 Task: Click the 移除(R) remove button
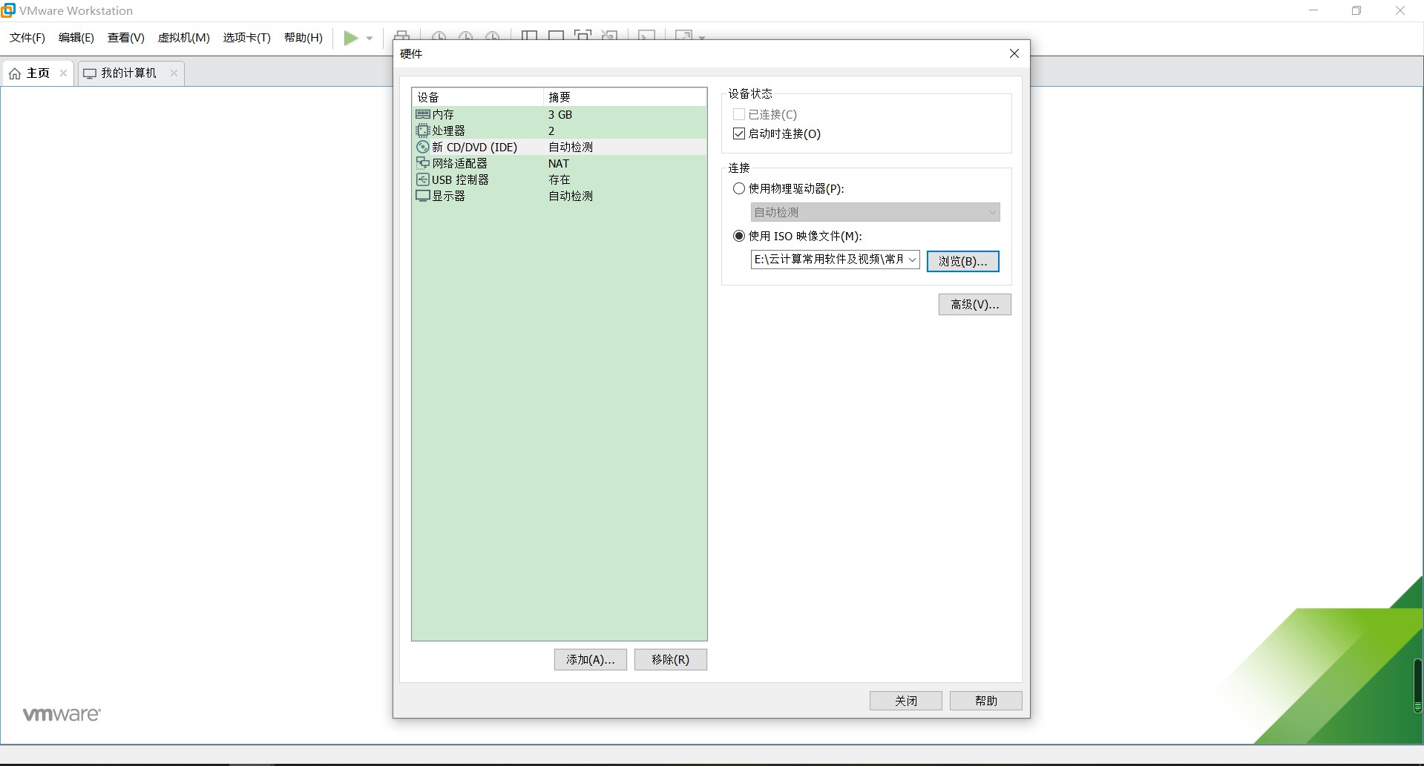[671, 660]
